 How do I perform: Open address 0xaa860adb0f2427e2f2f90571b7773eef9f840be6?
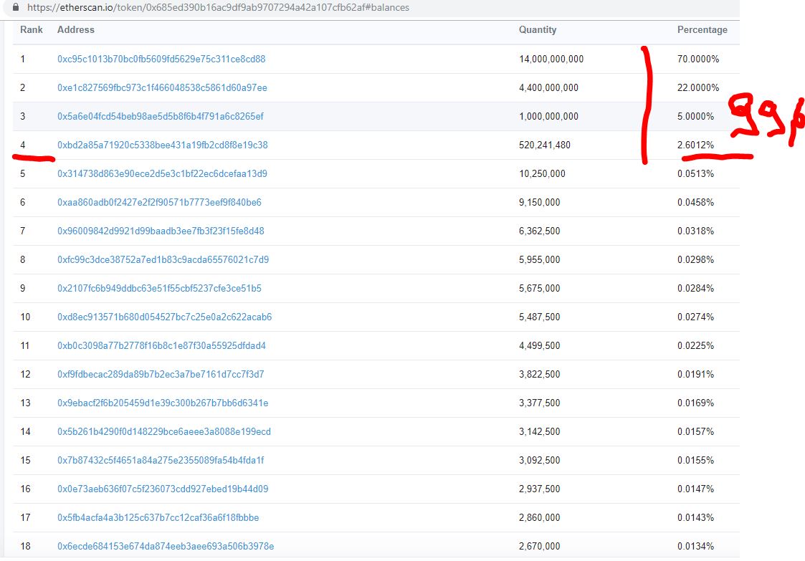[159, 202]
